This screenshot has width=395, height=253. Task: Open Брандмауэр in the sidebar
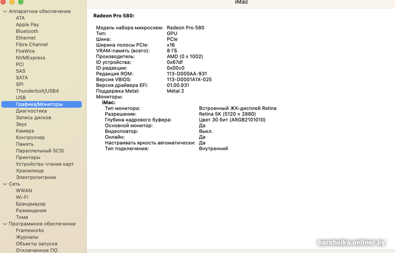tap(31, 204)
